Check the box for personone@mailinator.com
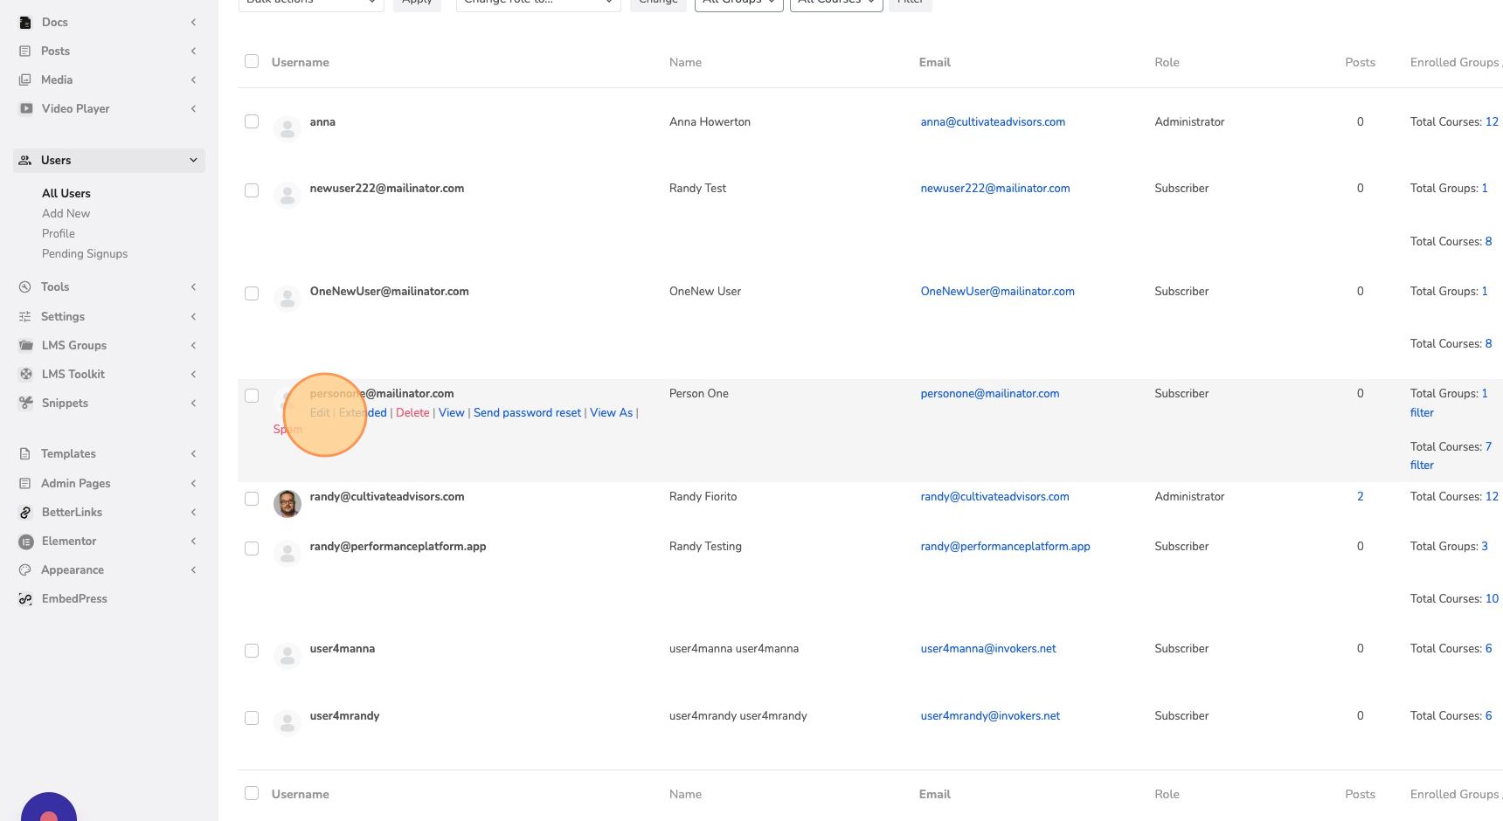This screenshot has height=821, width=1503. [x=252, y=396]
